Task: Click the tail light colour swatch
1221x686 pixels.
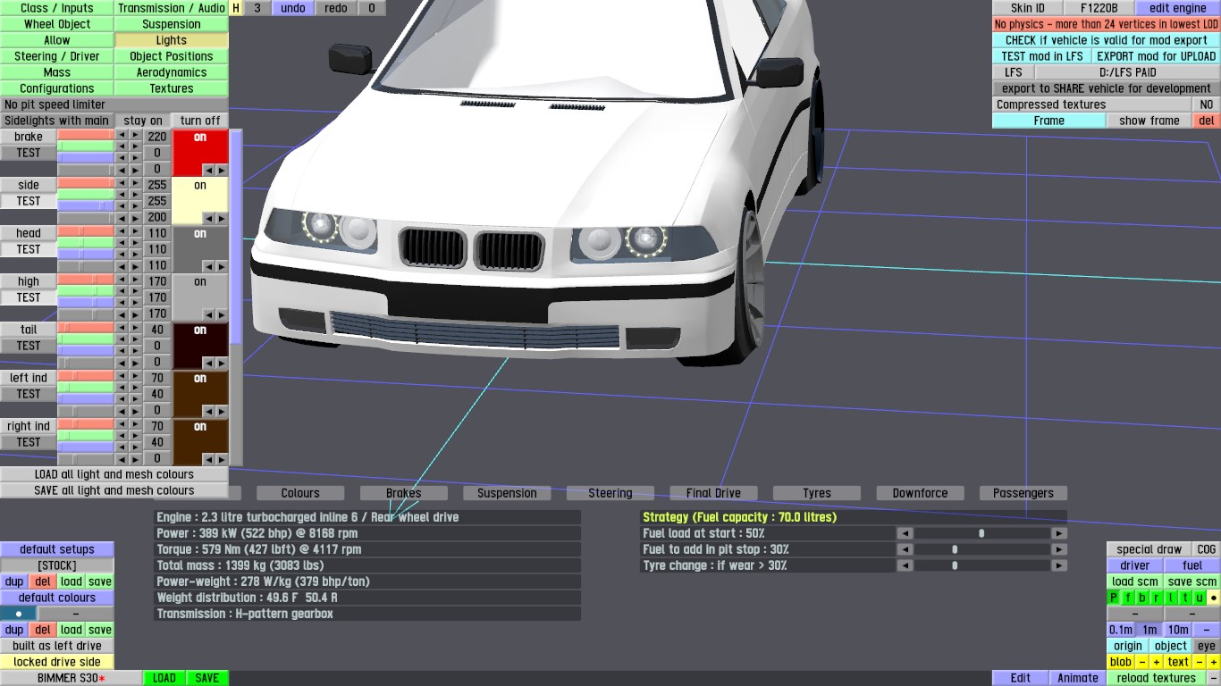Action: (x=200, y=347)
